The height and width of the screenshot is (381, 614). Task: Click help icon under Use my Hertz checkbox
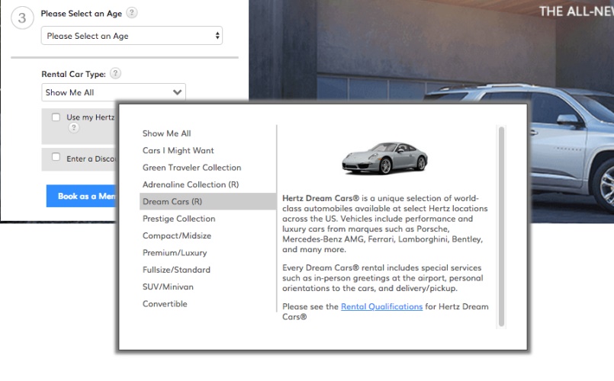(74, 128)
